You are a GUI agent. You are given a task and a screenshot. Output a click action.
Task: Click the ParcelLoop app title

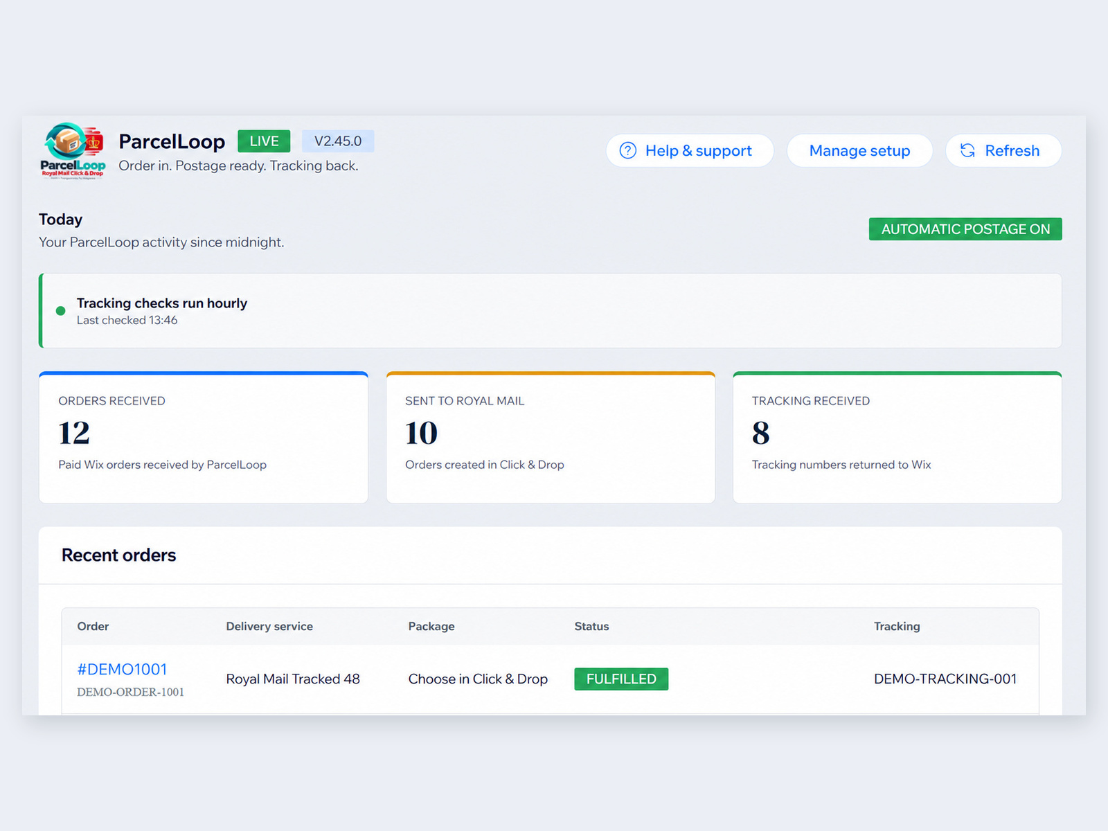(x=172, y=141)
